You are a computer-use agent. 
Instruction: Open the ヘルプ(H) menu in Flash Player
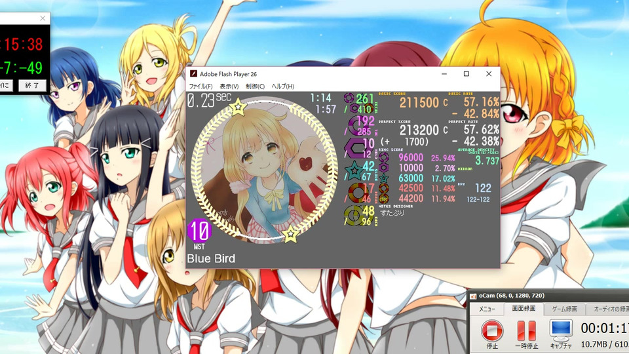pyautogui.click(x=283, y=87)
